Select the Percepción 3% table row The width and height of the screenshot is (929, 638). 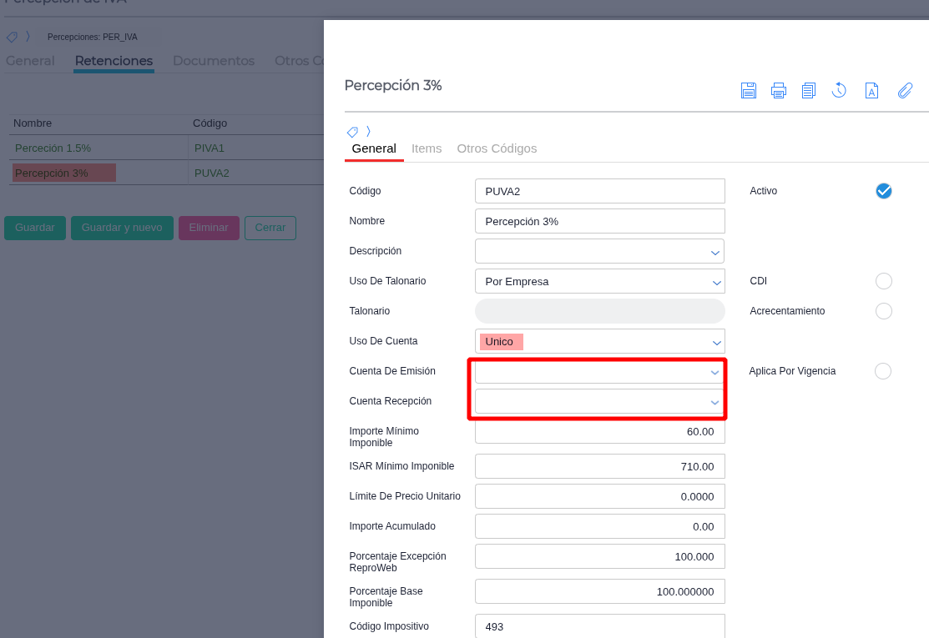point(166,173)
